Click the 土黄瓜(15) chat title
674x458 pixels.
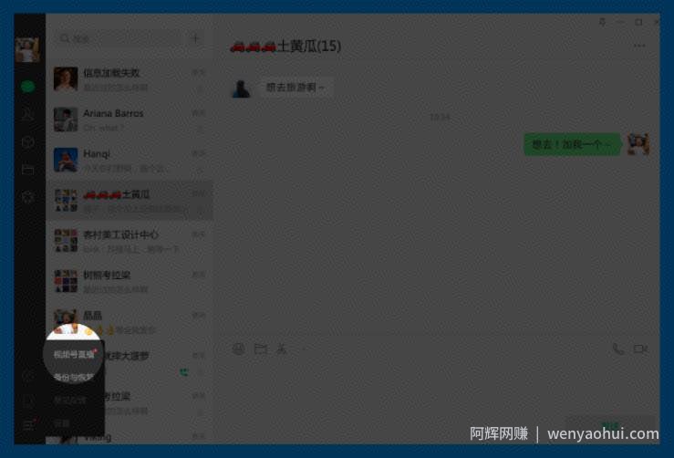click(x=285, y=46)
